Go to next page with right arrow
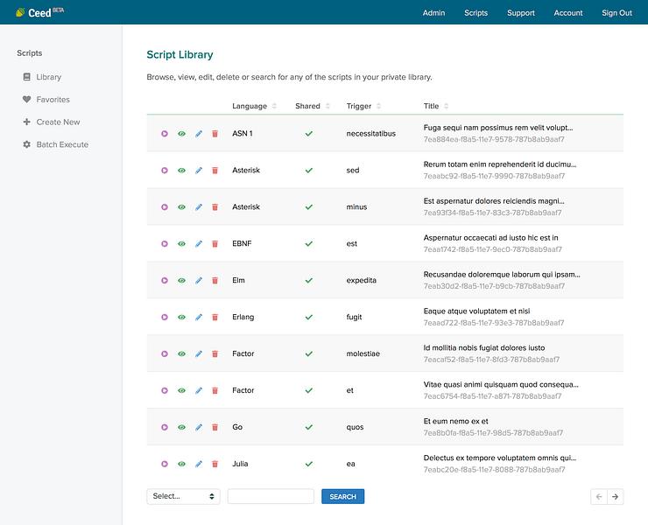The height and width of the screenshot is (525, 648). [x=615, y=496]
